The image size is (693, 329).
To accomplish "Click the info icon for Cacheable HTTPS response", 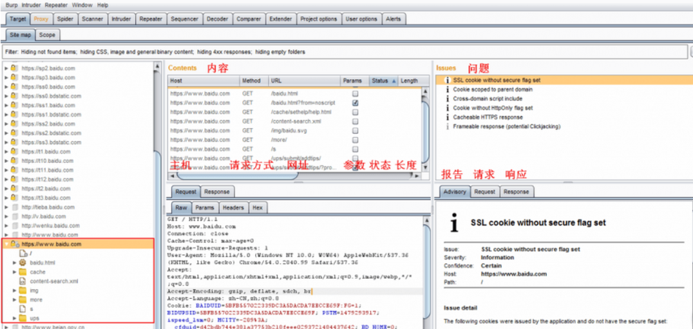I will click(x=447, y=118).
